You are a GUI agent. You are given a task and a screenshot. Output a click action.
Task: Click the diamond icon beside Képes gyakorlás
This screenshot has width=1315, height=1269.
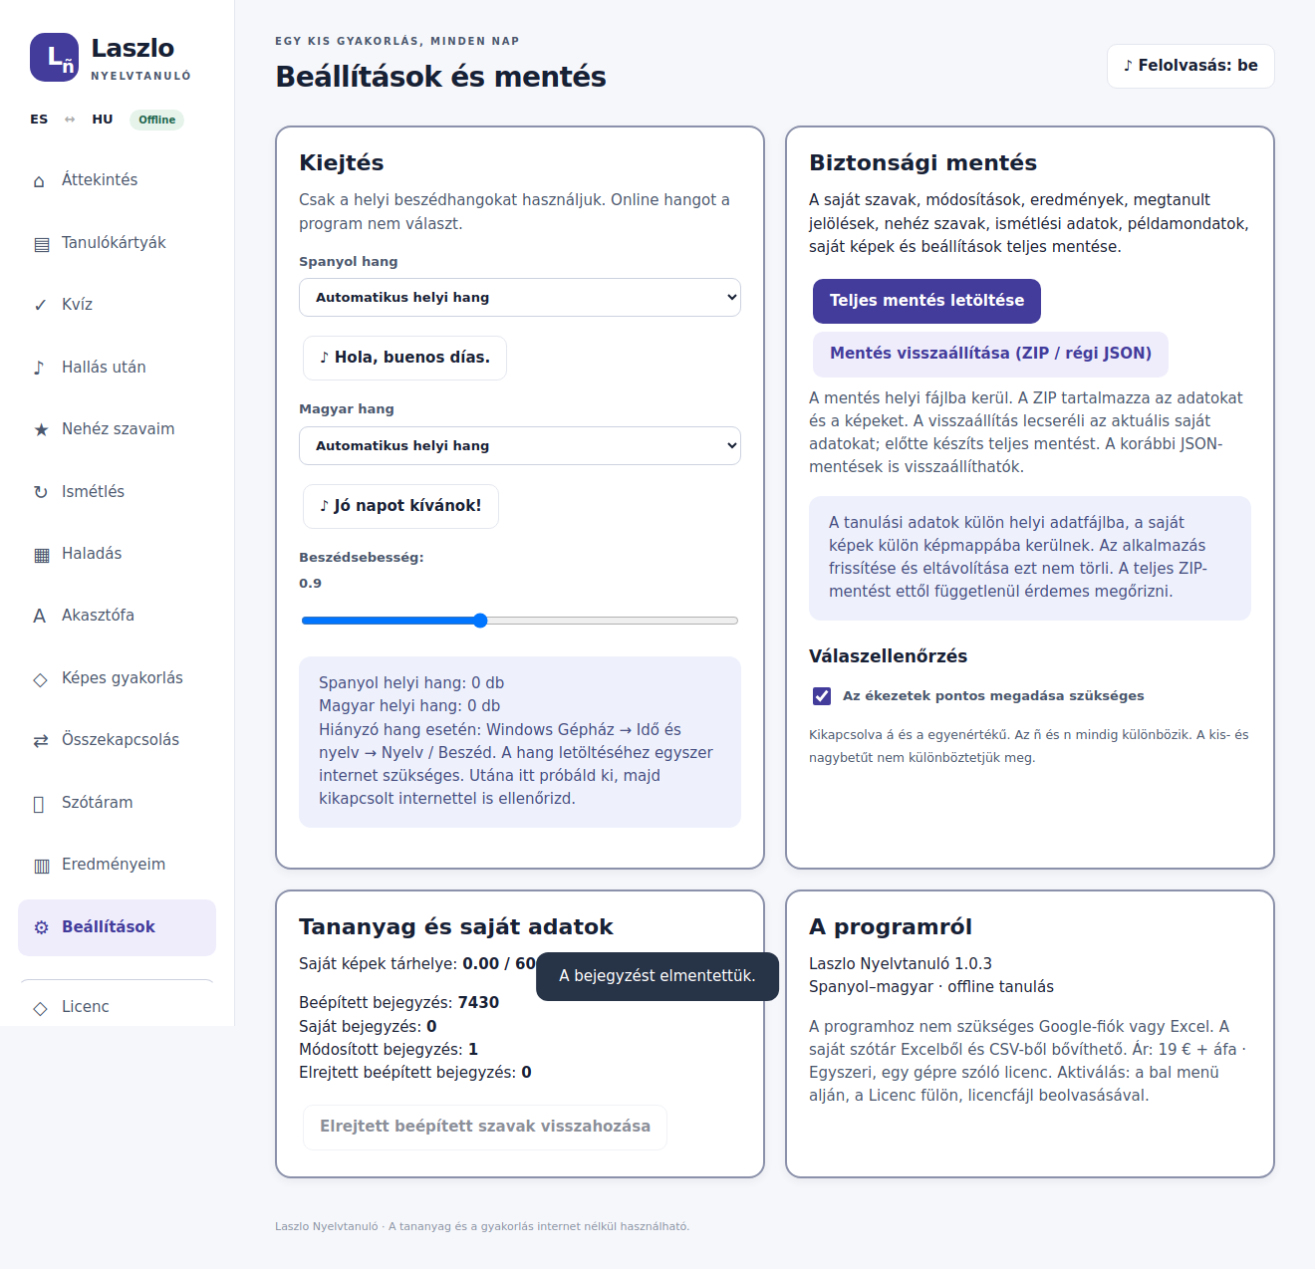tap(41, 679)
